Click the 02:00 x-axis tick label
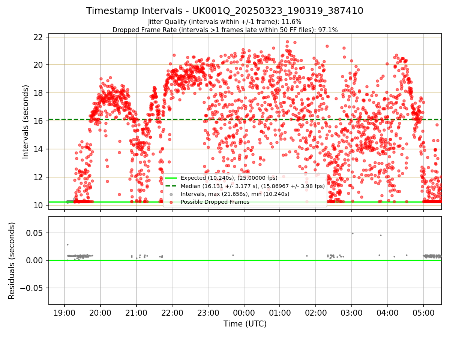 [x=316, y=313]
